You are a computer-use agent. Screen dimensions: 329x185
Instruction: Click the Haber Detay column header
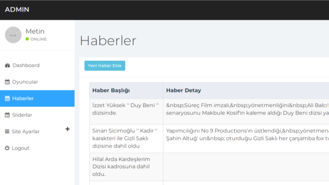(x=246, y=91)
